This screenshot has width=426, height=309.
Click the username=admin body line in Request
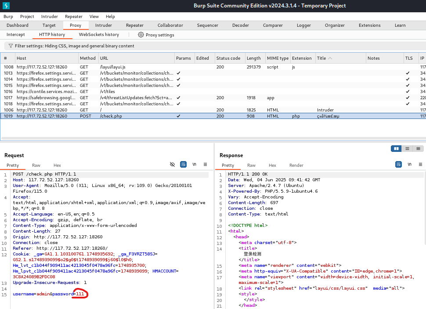(48, 294)
